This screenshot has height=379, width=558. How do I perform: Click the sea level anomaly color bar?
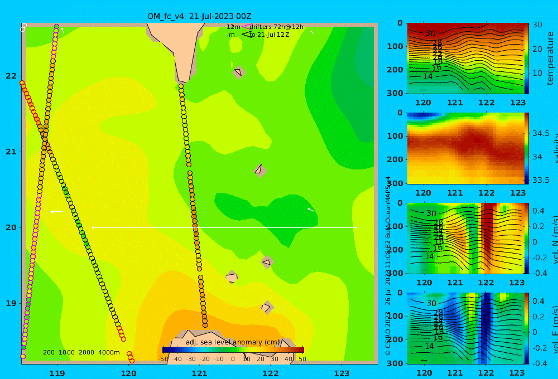(x=233, y=349)
